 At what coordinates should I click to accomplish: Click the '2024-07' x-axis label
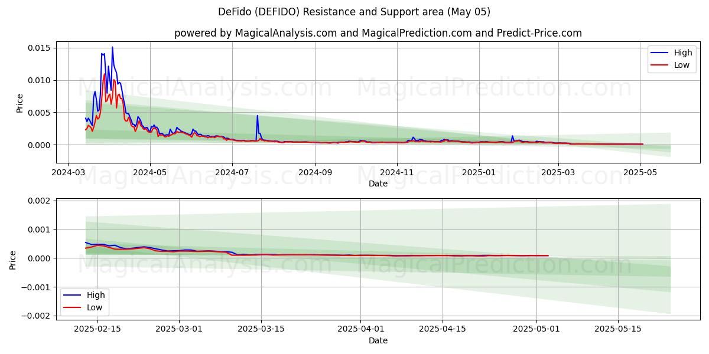coord(232,173)
